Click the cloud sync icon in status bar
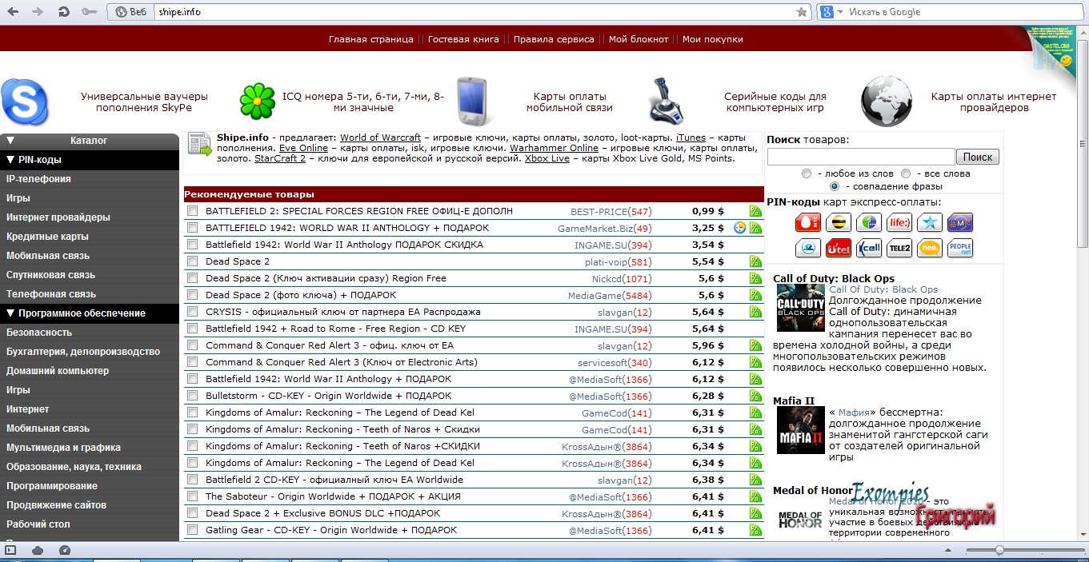Image resolution: width=1089 pixels, height=562 pixels. [37, 550]
